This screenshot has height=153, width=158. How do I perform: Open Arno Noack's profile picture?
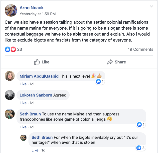tap(11, 10)
